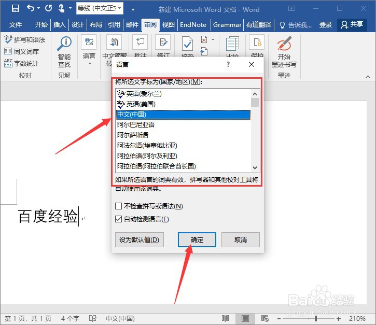Select 英语(爱尔兰) in language list

tap(183, 94)
